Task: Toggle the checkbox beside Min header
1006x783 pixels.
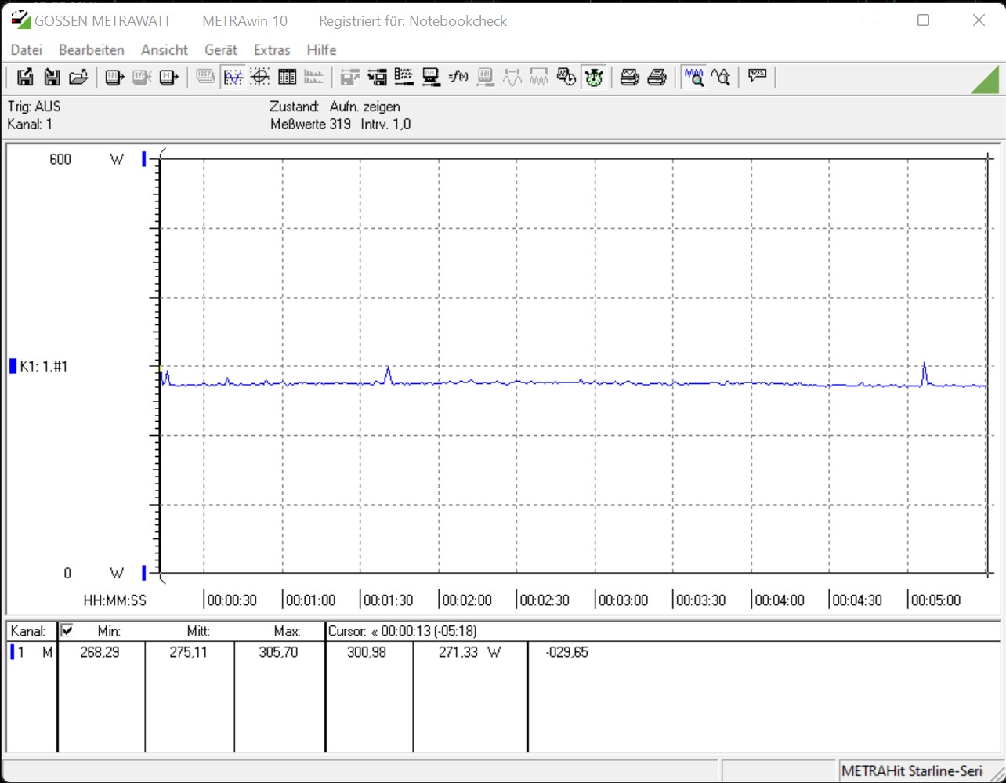Action: [x=67, y=630]
